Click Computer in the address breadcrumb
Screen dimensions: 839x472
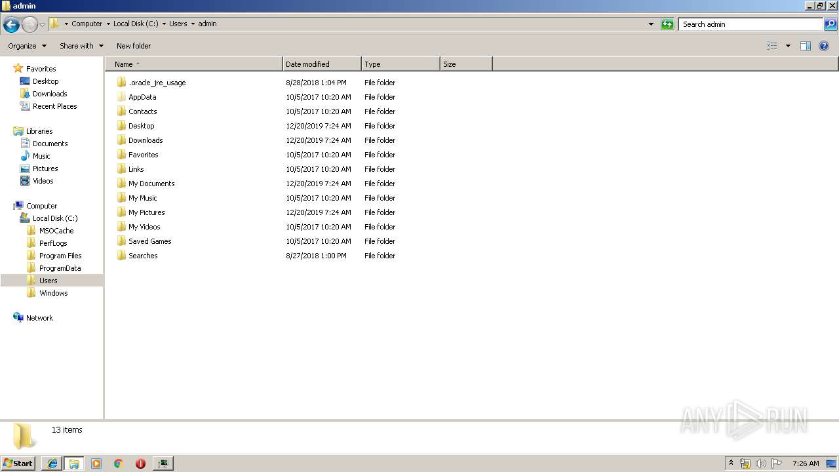pos(87,24)
